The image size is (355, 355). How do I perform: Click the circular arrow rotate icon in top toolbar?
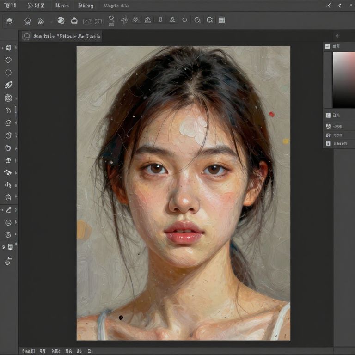197,20
